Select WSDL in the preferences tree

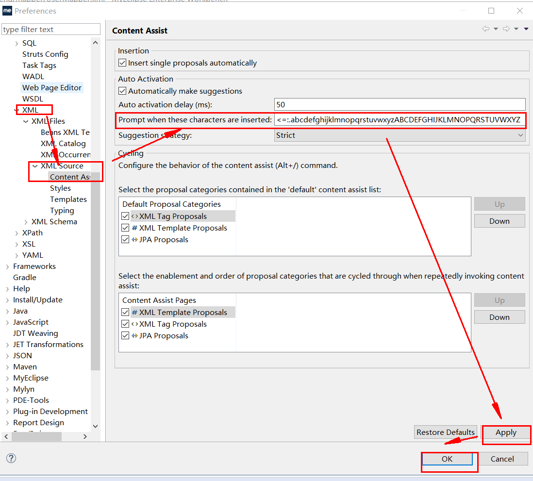[33, 99]
